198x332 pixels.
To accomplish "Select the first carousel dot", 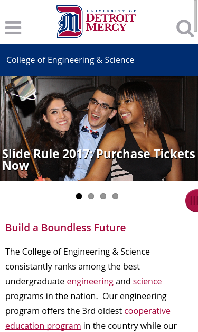I will point(79,196).
